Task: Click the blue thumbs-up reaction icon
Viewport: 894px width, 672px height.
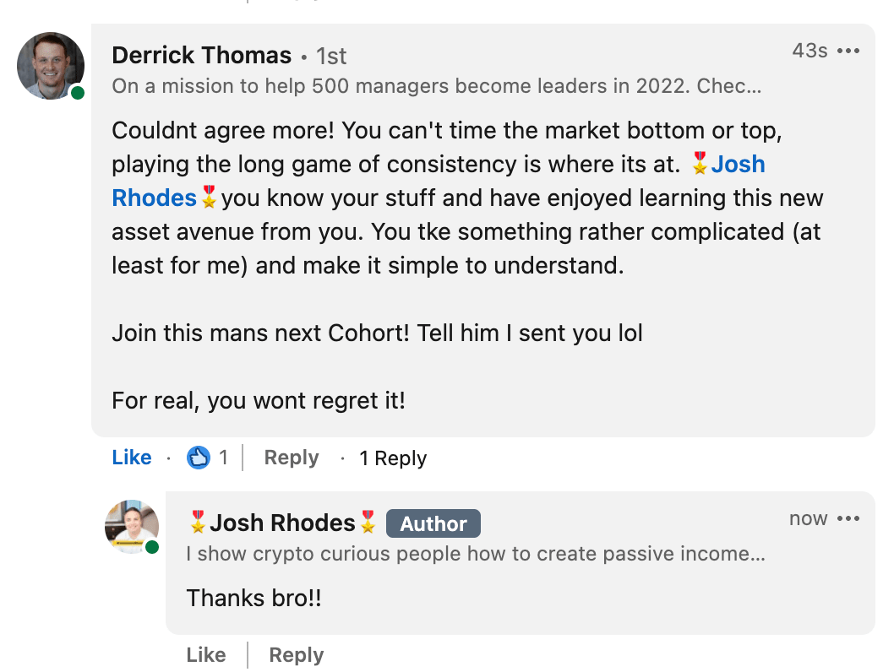Action: tap(199, 458)
